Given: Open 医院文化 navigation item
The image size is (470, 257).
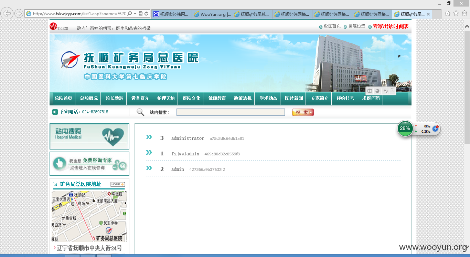Looking at the screenshot, I should tap(191, 98).
